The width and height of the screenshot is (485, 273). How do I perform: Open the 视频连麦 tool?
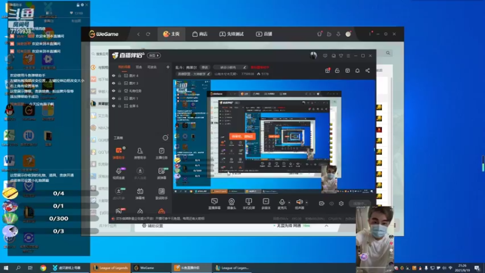click(118, 174)
